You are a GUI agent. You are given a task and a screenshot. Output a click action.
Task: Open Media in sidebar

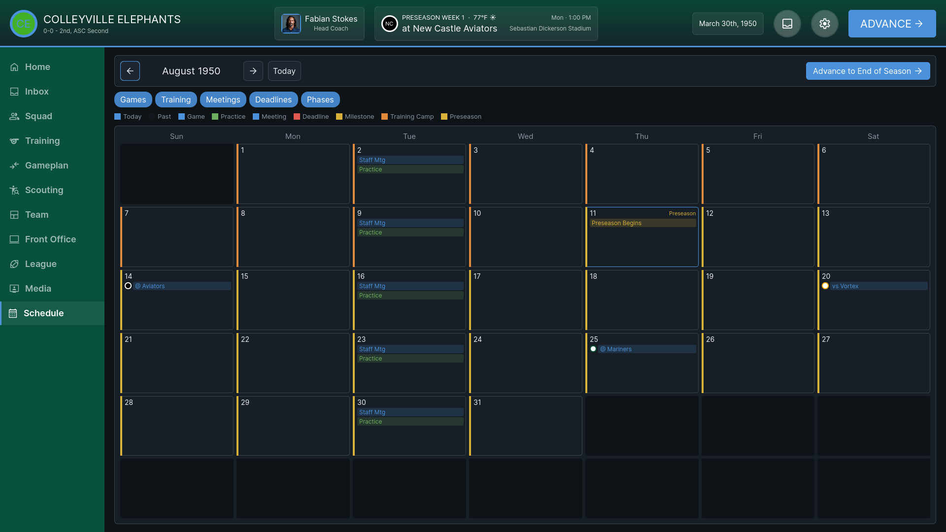tap(52, 289)
